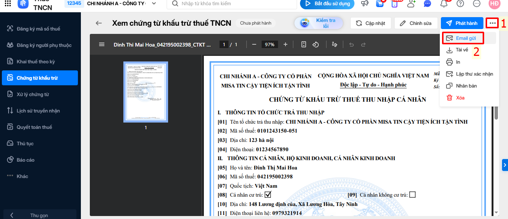Open Xử lý chứng từ sidebar item
The image size is (508, 219).
click(40, 94)
